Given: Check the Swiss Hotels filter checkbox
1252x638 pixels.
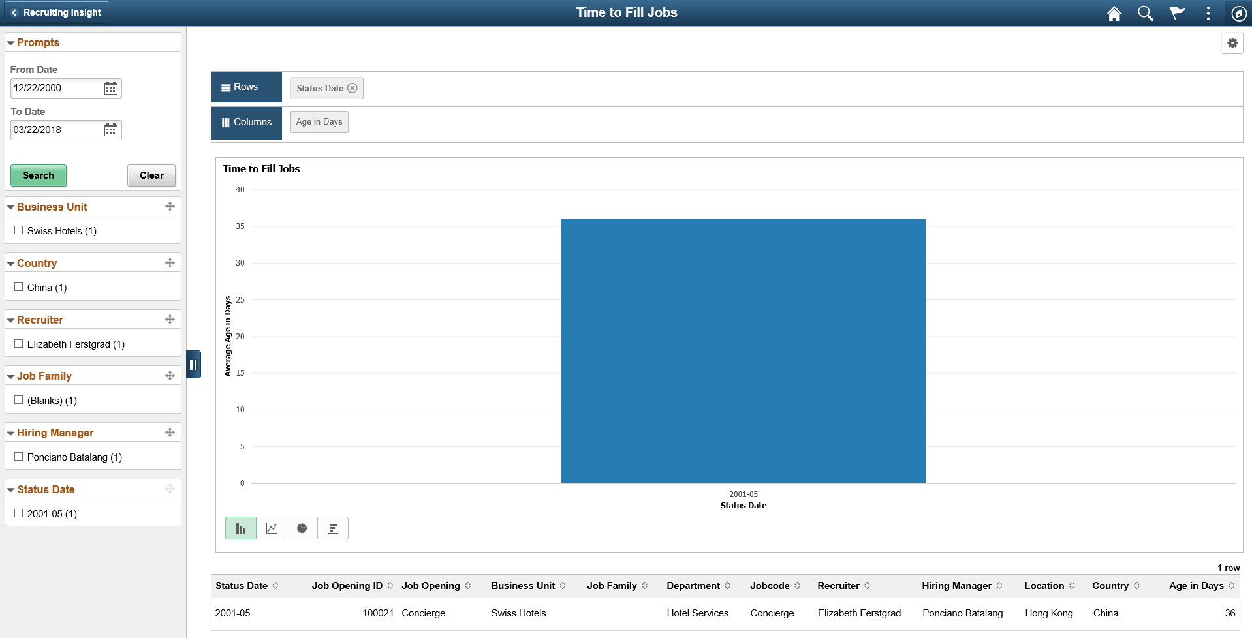Looking at the screenshot, I should pos(18,230).
